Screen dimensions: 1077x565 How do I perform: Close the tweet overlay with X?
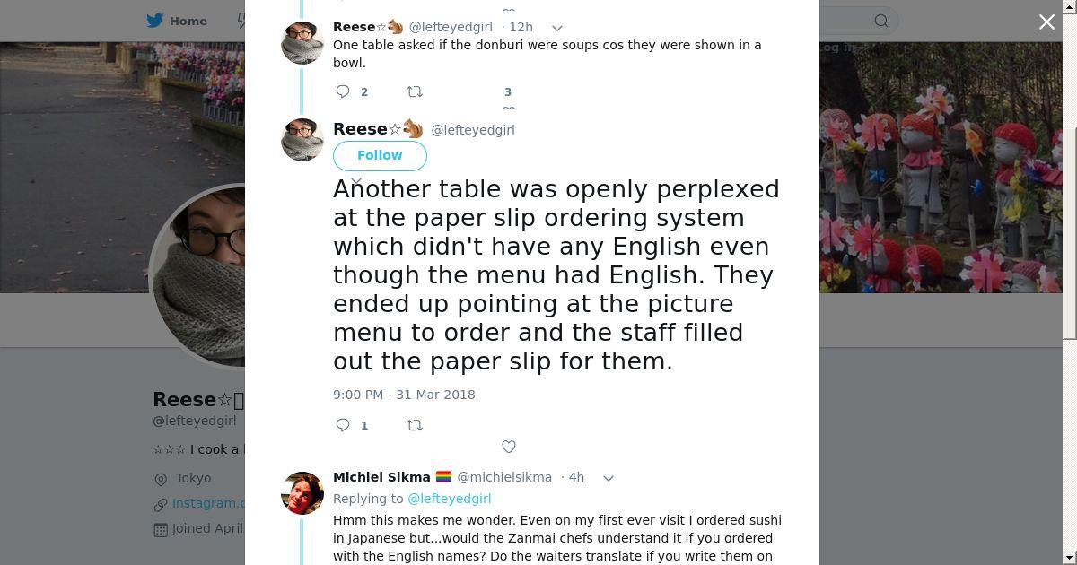[x=1046, y=22]
